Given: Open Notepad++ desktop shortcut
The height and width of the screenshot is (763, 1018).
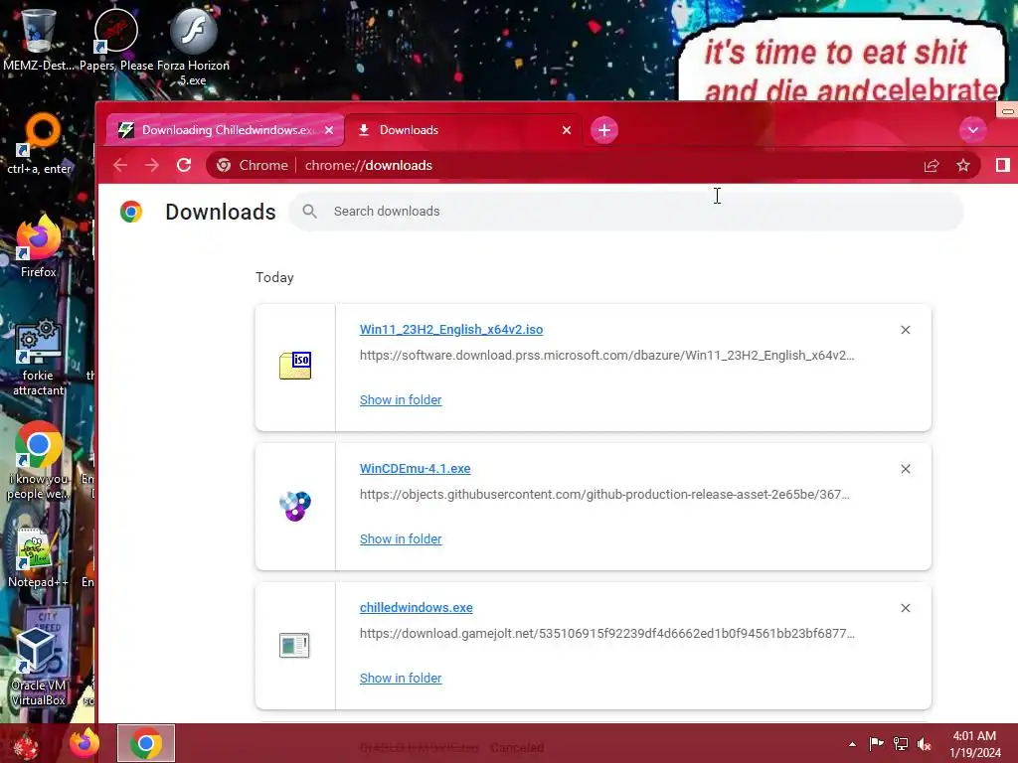Looking at the screenshot, I should click(38, 558).
